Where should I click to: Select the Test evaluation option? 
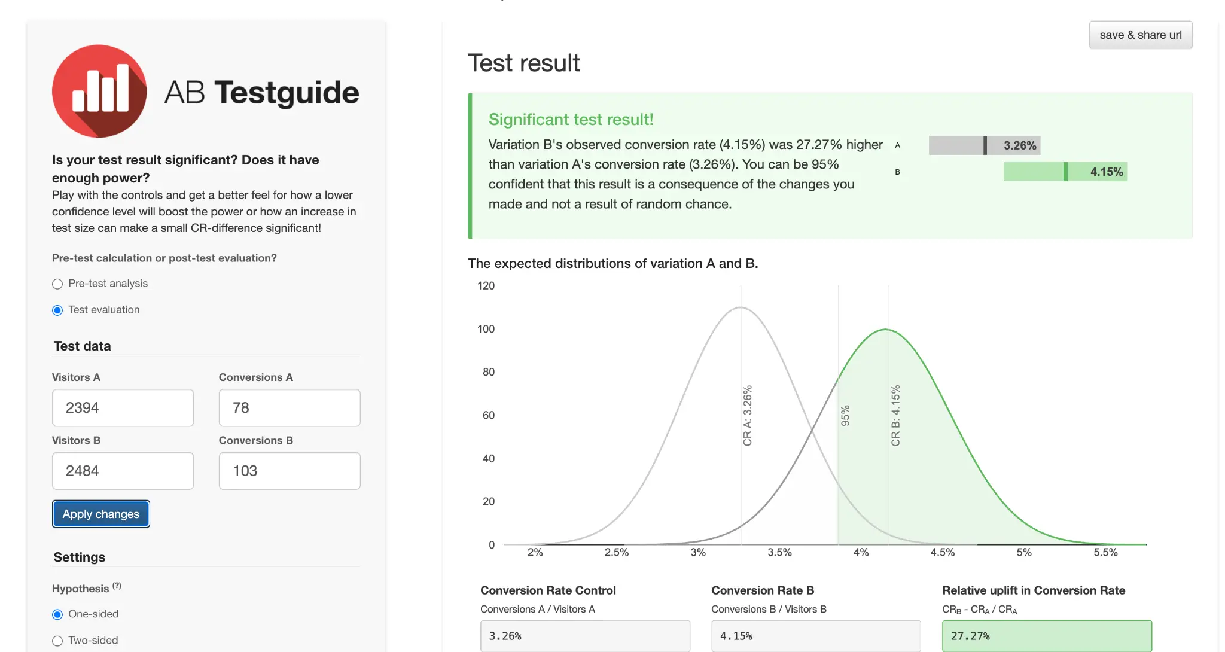point(57,310)
